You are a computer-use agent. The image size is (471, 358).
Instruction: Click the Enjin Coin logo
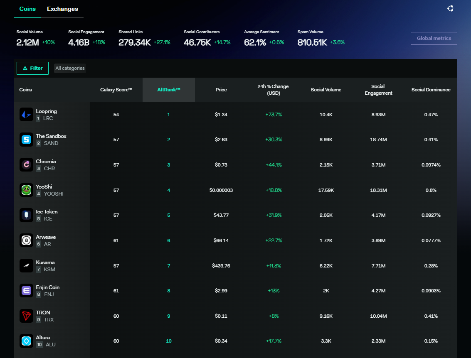(26, 290)
